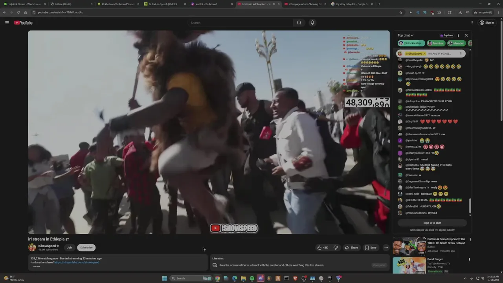Click chat message "ISHOWSPEED FINAL FORM"
This screenshot has width=503, height=283.
[x=437, y=101]
